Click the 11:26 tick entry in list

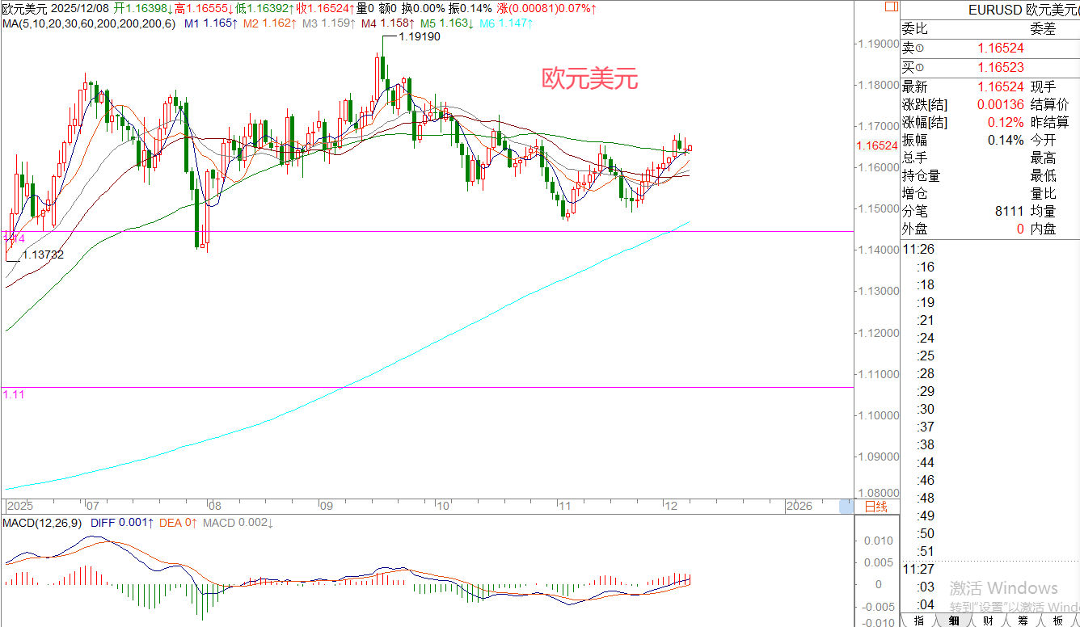918,249
